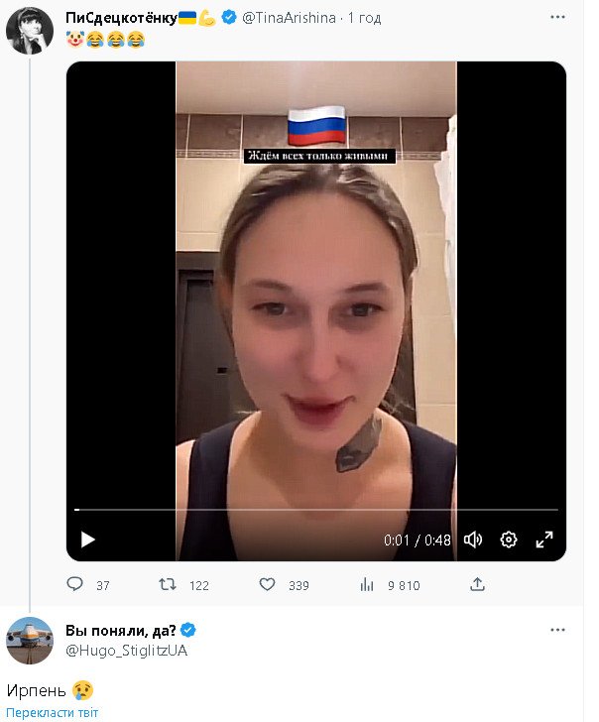The width and height of the screenshot is (599, 722).
Task: Click "Перекласти твіт" to translate the tweet
Action: [x=52, y=712]
